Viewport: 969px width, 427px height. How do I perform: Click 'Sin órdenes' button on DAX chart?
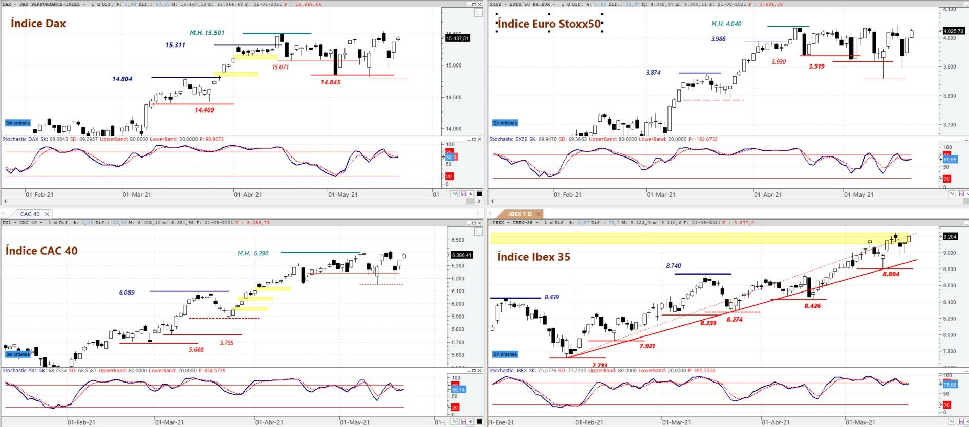click(18, 123)
